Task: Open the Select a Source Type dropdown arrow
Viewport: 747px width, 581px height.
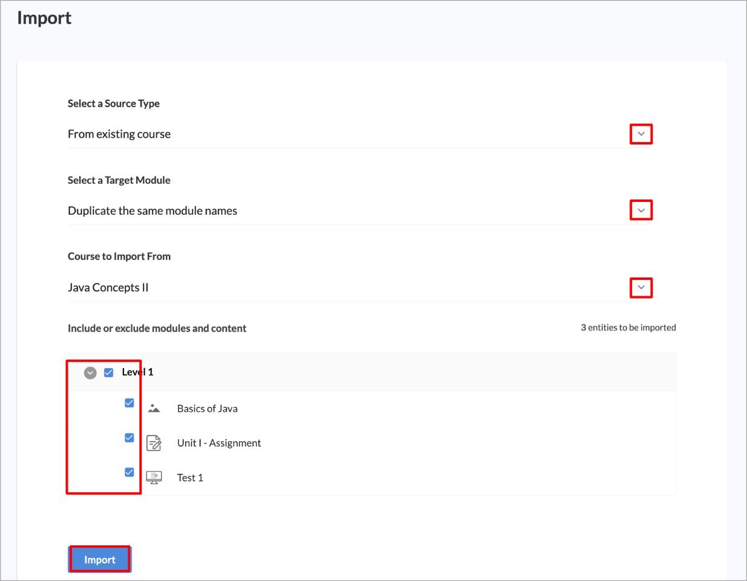Action: pyautogui.click(x=641, y=134)
